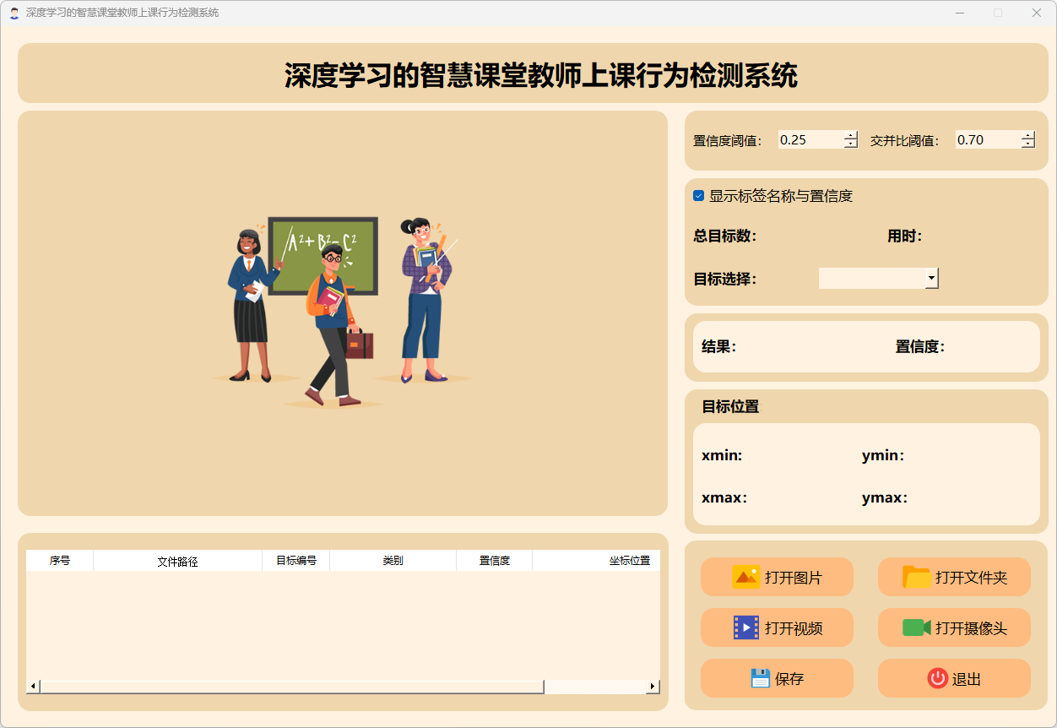Image resolution: width=1057 pixels, height=728 pixels.
Task: Toggle the 显示标签名称与置信度 checkbox
Action: pyautogui.click(x=699, y=196)
